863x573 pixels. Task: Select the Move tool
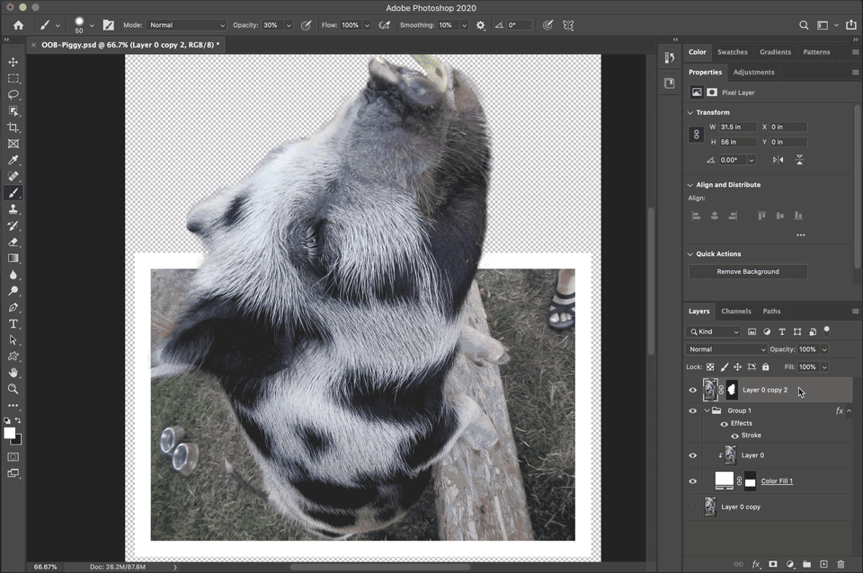click(x=13, y=62)
